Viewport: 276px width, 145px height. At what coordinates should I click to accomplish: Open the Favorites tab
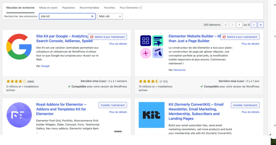tap(109, 8)
